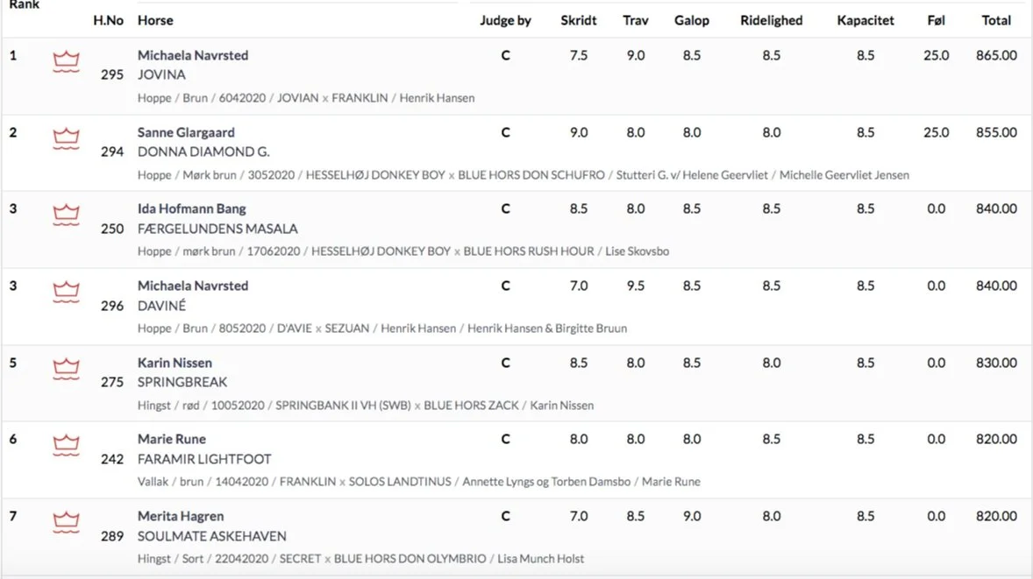Viewport: 1033px width, 579px height.
Task: Click the crown icon beside DAVINÉ
Action: tap(66, 292)
